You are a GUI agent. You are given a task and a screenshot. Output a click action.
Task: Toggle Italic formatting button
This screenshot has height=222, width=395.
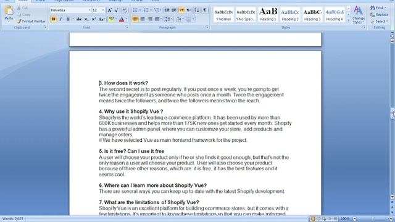tap(60, 19)
